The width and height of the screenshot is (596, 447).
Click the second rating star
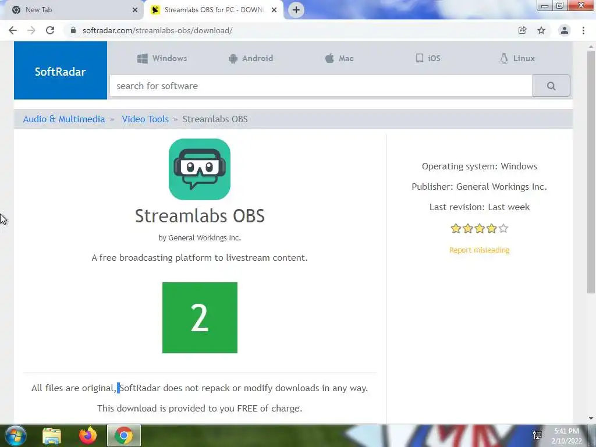468,228
